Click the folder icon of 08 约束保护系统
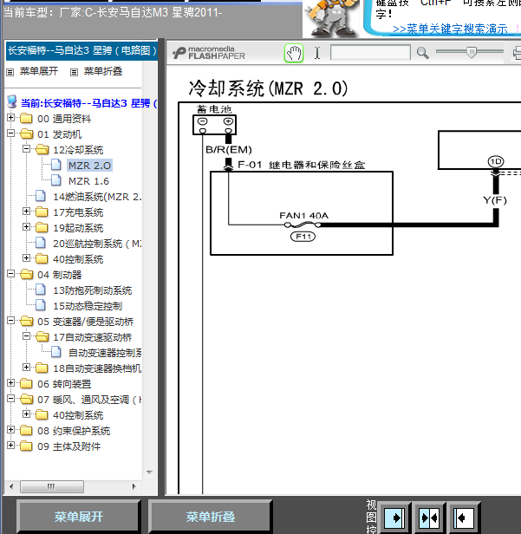The width and height of the screenshot is (521, 534). tap(26, 431)
